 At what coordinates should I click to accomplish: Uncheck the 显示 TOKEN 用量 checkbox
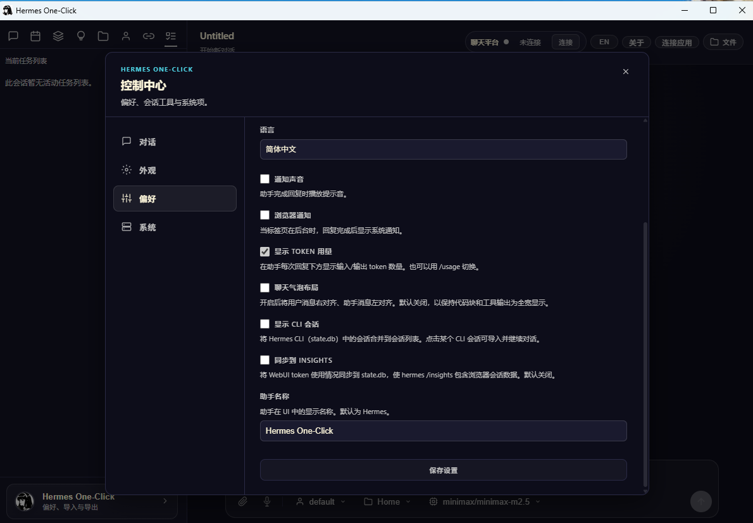pyautogui.click(x=264, y=251)
